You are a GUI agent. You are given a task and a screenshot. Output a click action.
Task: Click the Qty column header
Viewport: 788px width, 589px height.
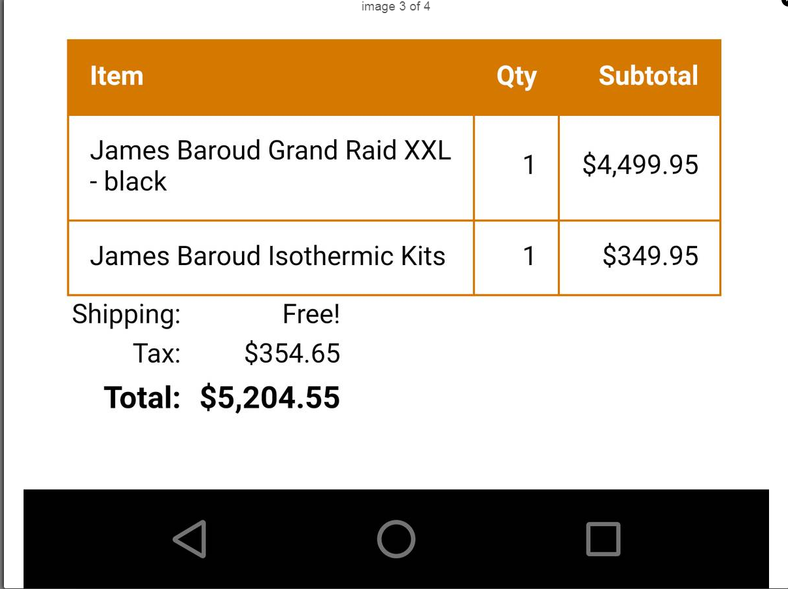click(x=517, y=77)
